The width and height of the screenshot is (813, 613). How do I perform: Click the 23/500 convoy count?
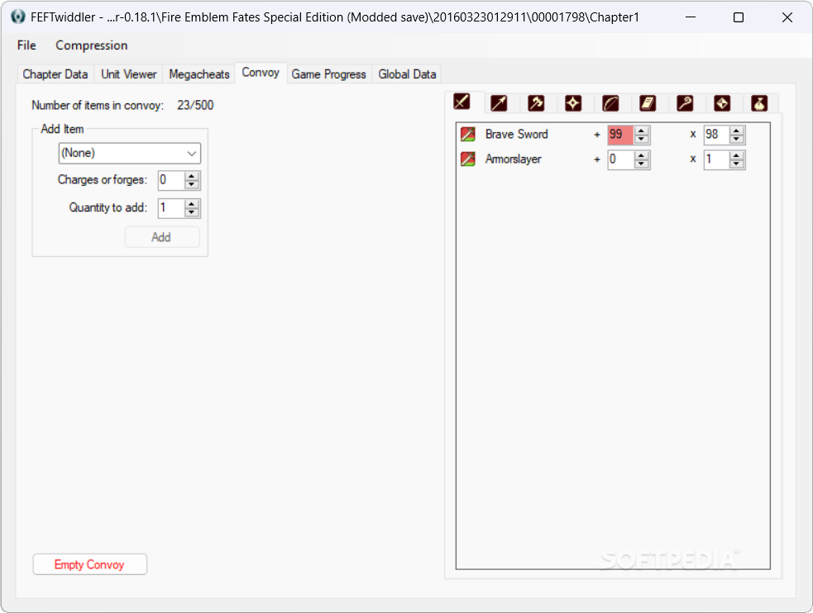pos(195,105)
